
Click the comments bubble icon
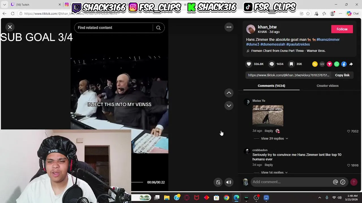[x=271, y=64]
